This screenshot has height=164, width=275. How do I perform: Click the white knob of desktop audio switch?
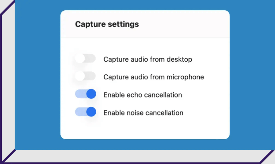(x=80, y=58)
